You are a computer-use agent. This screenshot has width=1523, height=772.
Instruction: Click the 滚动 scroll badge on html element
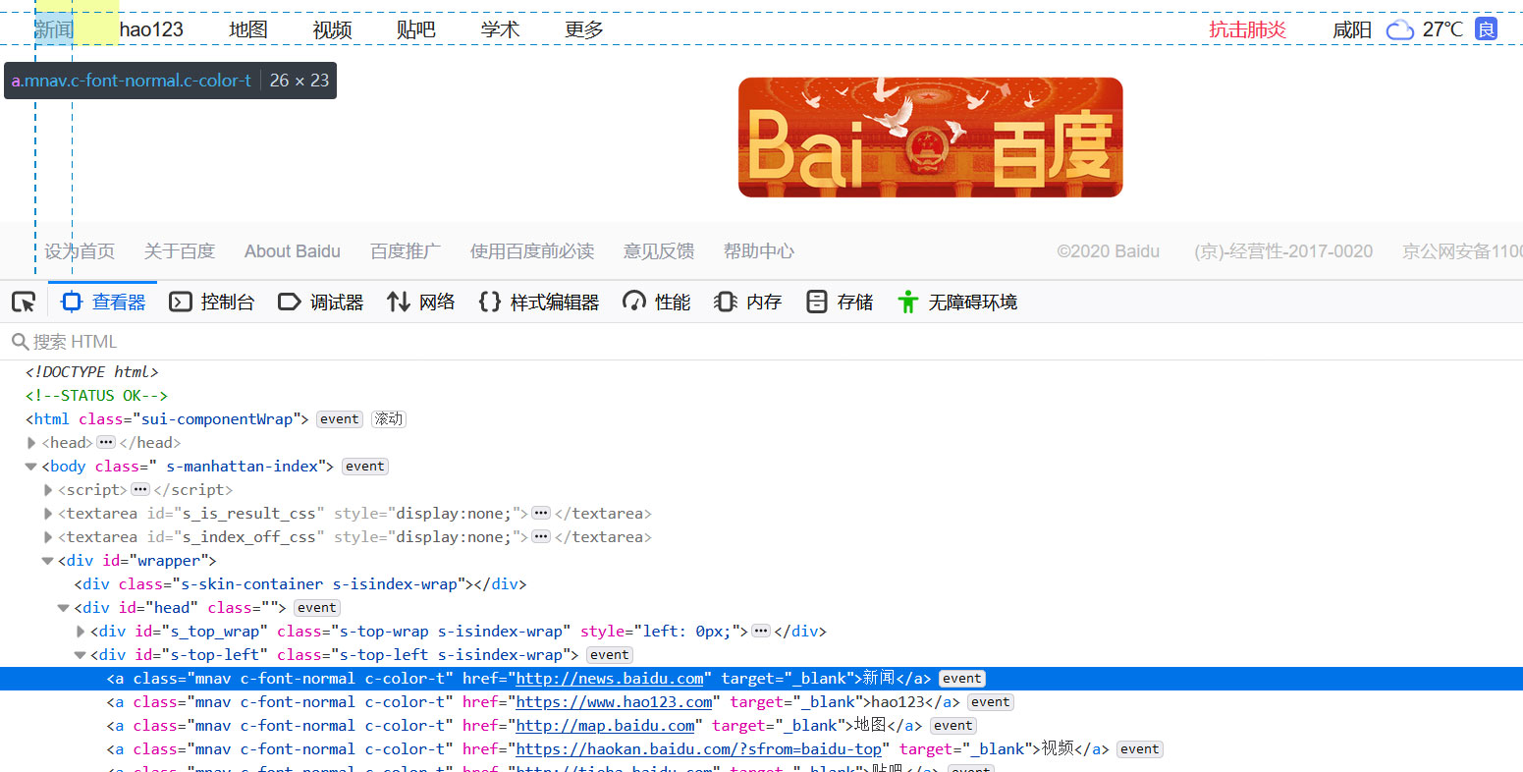389,419
